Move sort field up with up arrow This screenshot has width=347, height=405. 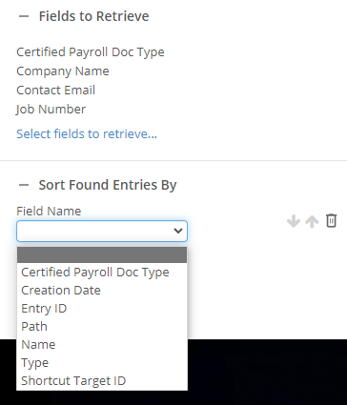click(312, 221)
